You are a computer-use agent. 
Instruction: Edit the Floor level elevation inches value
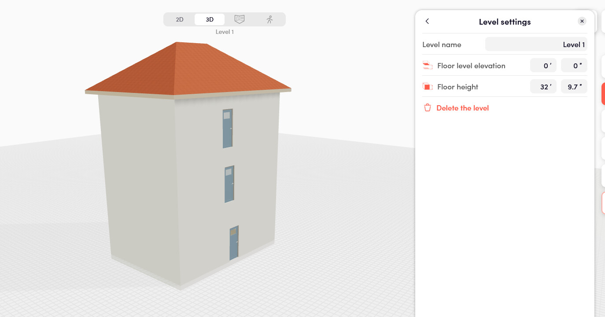(x=574, y=66)
